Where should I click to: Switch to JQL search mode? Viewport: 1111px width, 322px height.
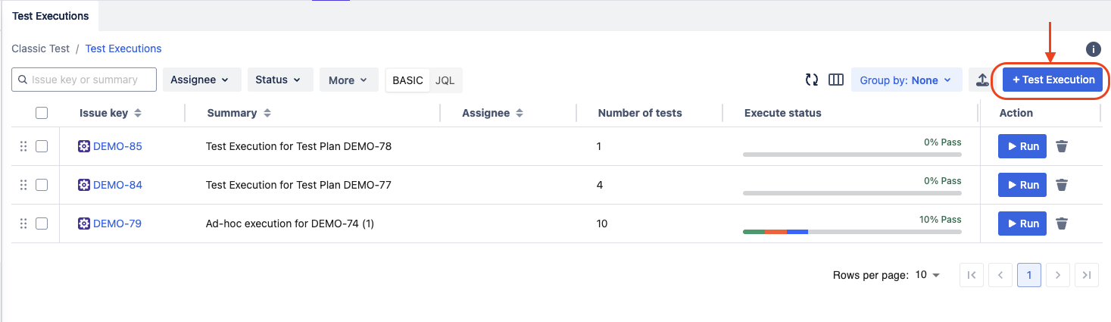[x=445, y=80]
